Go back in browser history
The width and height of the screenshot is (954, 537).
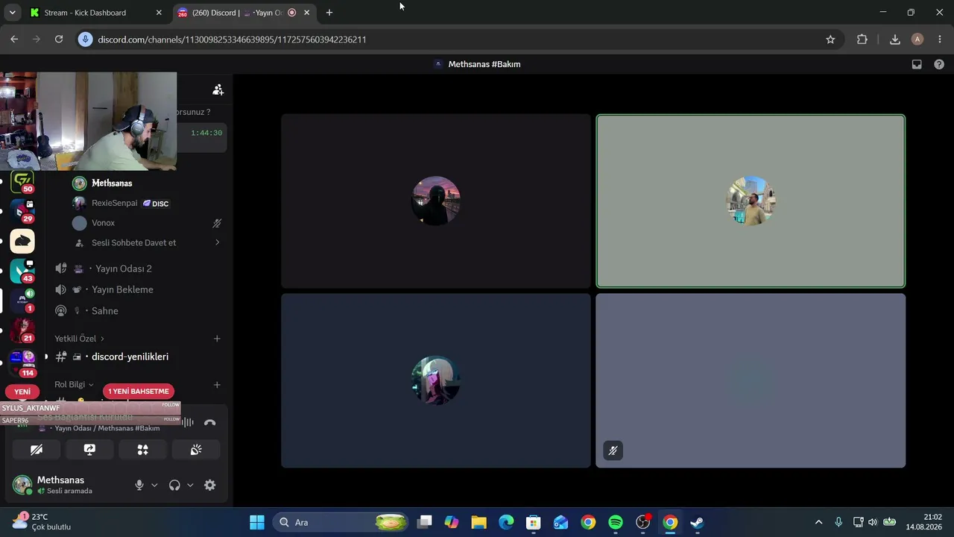[14, 40]
